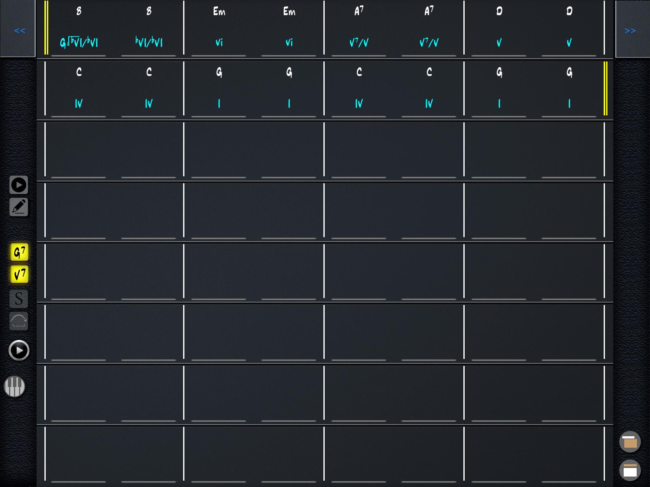Select the first A7 chord cell

359,12
